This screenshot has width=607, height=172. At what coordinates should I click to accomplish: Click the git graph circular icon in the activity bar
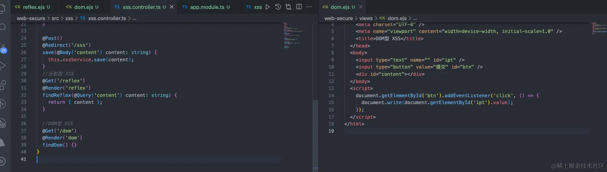[x=2, y=104]
